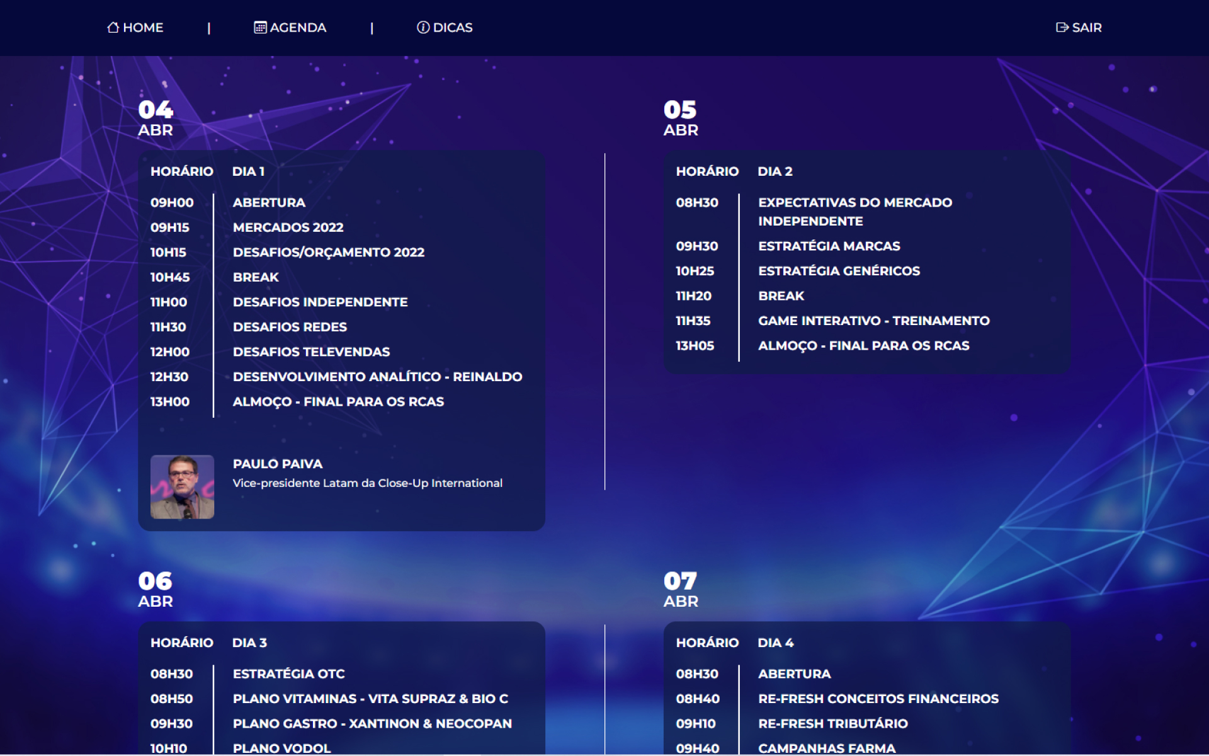Open the AGENDA menu item
Image resolution: width=1209 pixels, height=756 pixels.
[x=298, y=28]
